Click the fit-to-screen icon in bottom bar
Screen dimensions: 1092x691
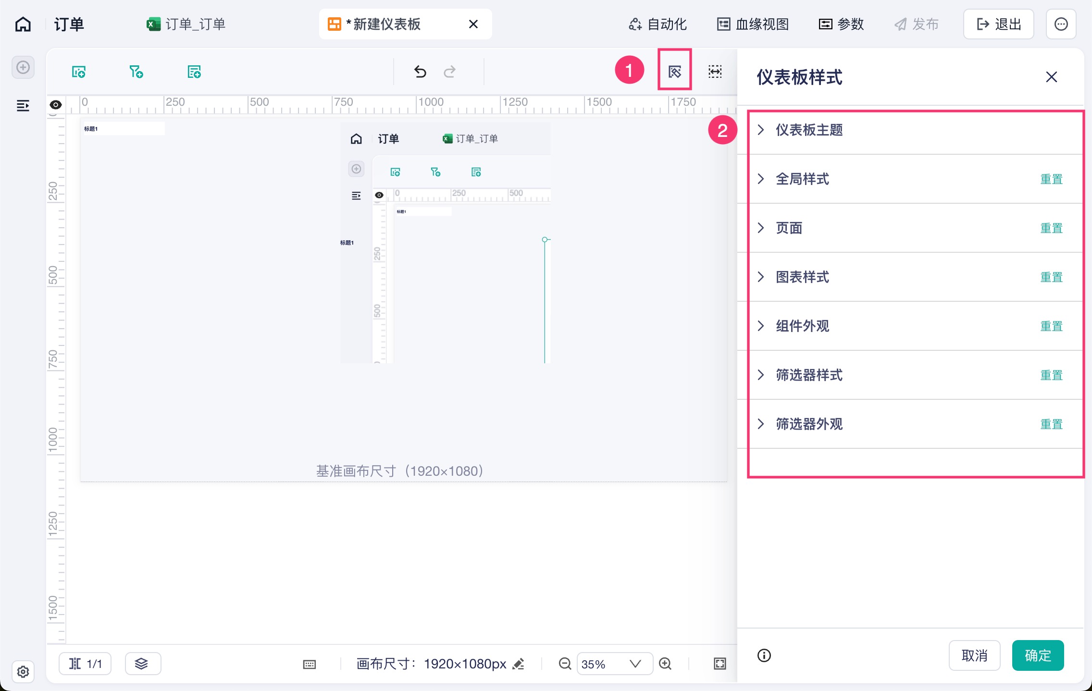pyautogui.click(x=720, y=664)
